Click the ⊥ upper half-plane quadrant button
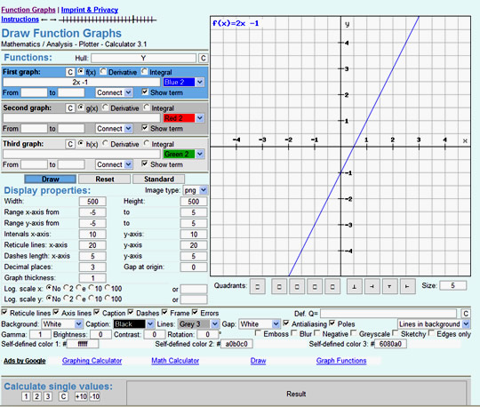The height and width of the screenshot is (407, 480). (x=354, y=287)
